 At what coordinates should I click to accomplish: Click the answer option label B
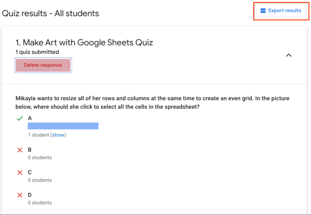(x=30, y=150)
